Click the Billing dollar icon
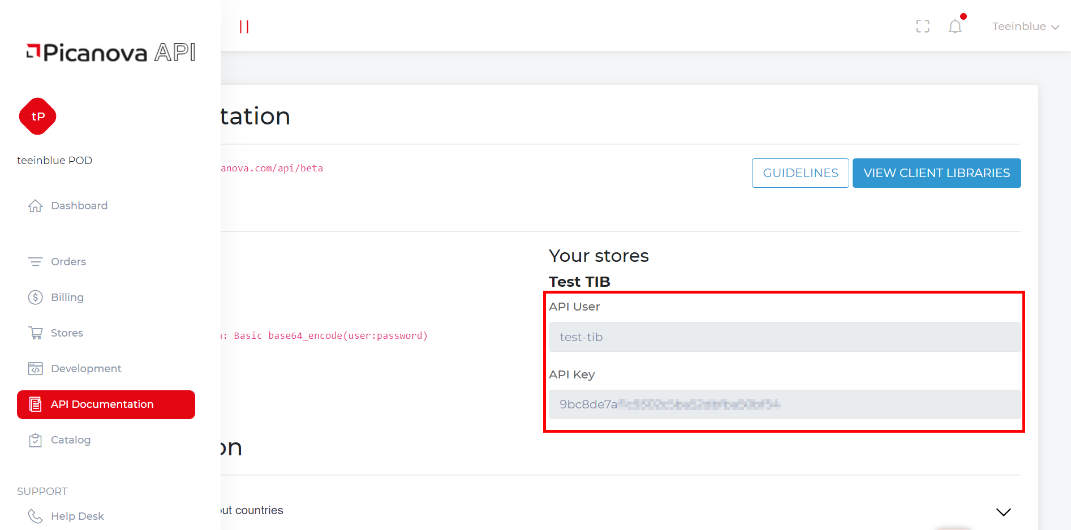 click(35, 298)
